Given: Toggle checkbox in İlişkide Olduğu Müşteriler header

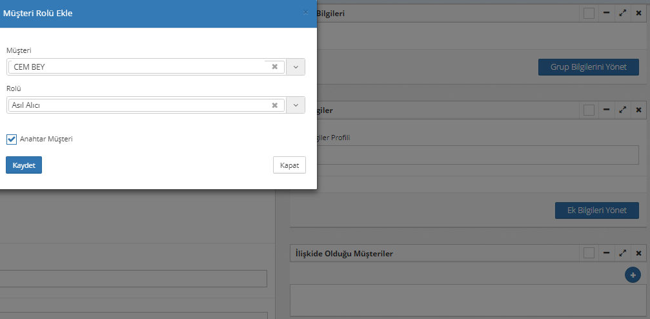Looking at the screenshot, I should click(x=589, y=253).
